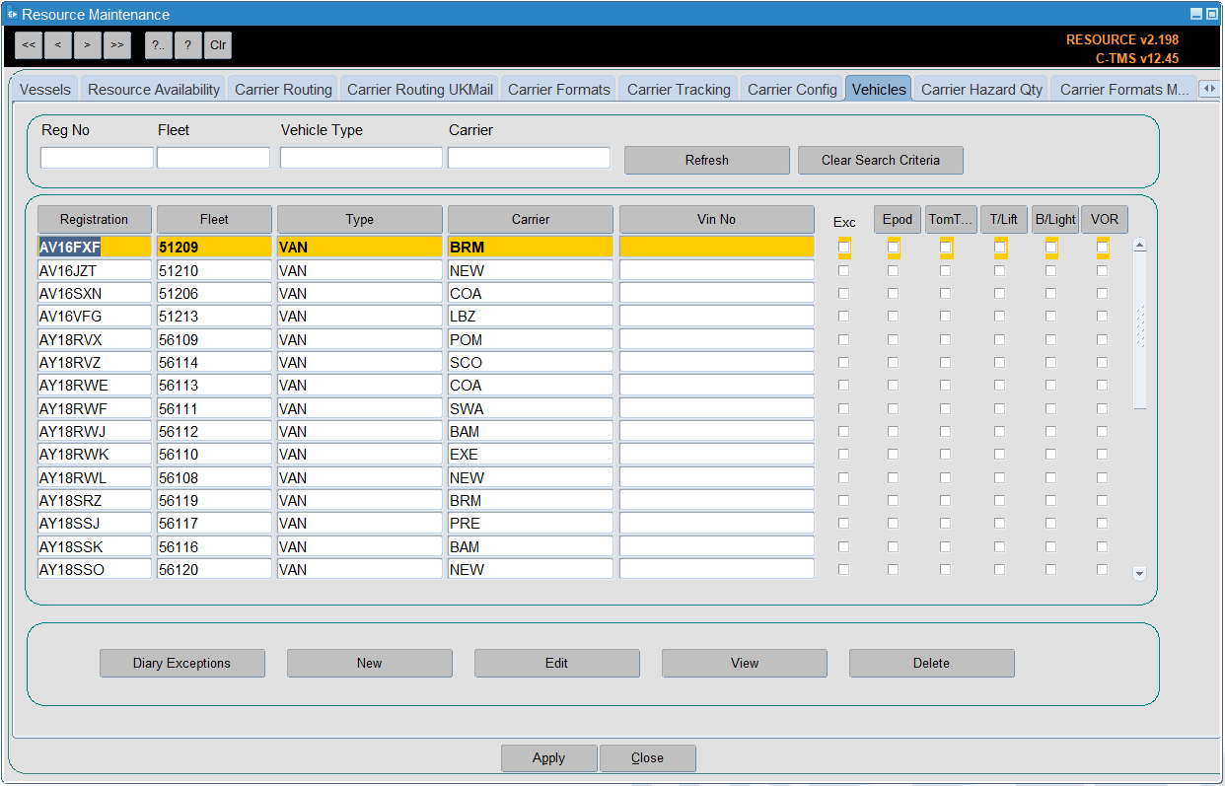
Task: Click the Diary Exceptions button
Action: pyautogui.click(x=182, y=663)
